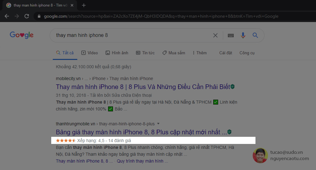Screen dimensions: 316x170
Task: Click the padlock site info icon
Action: coord(39,16)
